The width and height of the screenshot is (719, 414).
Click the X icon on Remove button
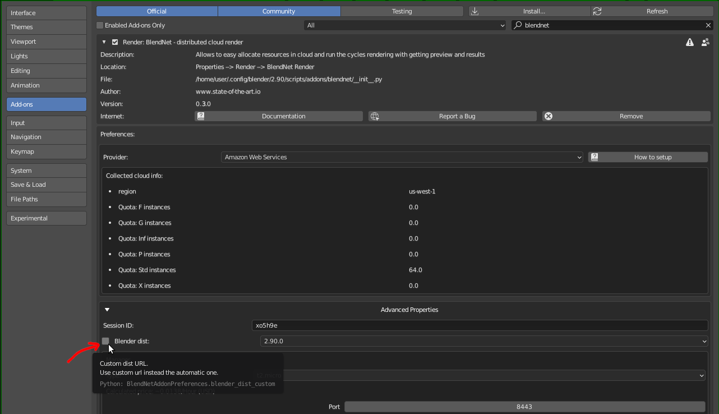(x=549, y=116)
